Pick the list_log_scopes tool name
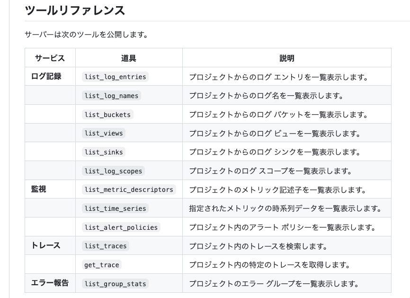 [x=113, y=171]
